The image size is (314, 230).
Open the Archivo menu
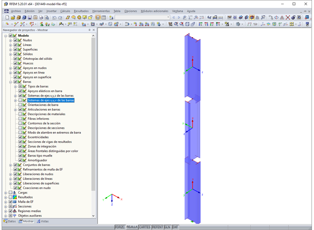coord(16,11)
